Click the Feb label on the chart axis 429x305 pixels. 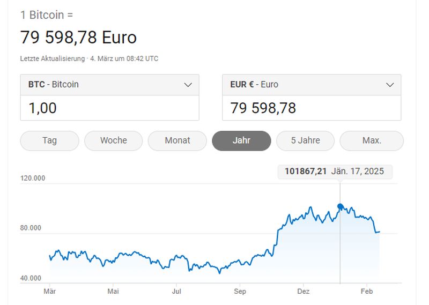tap(366, 292)
